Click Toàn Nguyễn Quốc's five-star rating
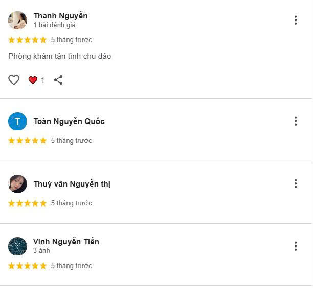This screenshot has width=313, height=288. [27, 141]
